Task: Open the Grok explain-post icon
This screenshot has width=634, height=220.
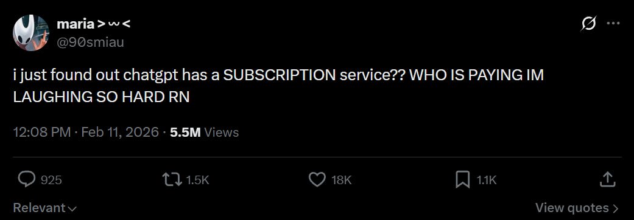Action: point(588,24)
